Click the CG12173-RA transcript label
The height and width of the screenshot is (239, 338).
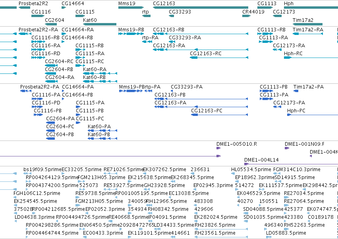[x=289, y=46]
